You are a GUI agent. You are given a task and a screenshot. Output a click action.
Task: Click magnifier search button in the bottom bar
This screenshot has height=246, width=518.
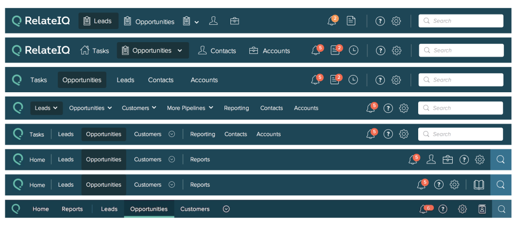(x=501, y=209)
